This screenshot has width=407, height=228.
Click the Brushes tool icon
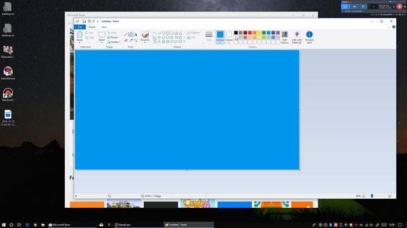tap(145, 35)
